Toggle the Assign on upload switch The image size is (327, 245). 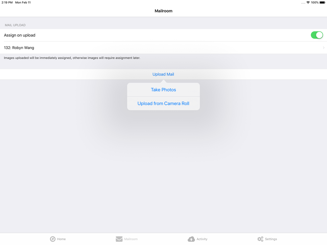pos(317,35)
